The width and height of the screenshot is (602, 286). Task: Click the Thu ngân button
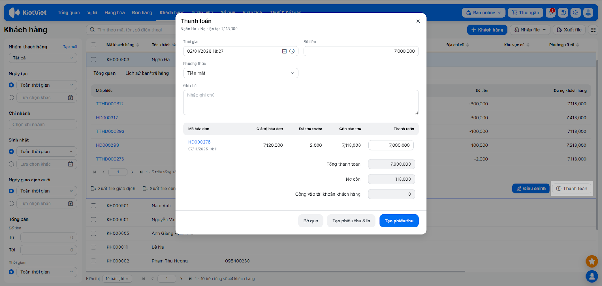coord(525,12)
